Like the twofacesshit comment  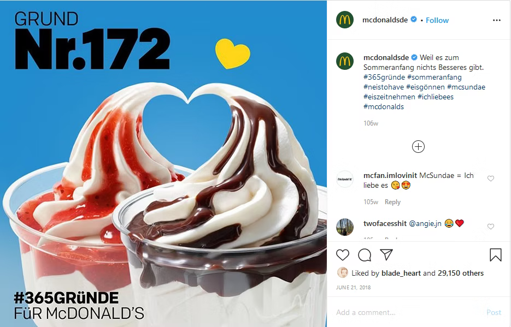pyautogui.click(x=491, y=227)
